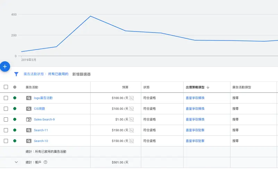Image resolution: width=278 pixels, height=169 pixels.
Task: Open the Search-11 campaign link
Action: (x=41, y=130)
